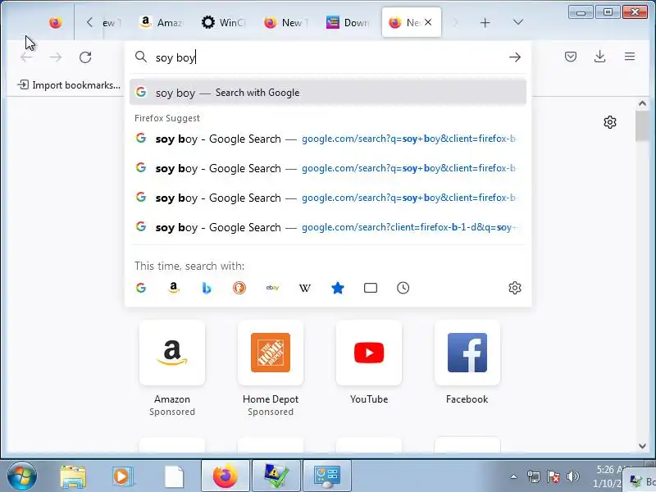Viewport: 656px width, 492px height.
Task: Go back with the back arrow
Action: pyautogui.click(x=26, y=57)
